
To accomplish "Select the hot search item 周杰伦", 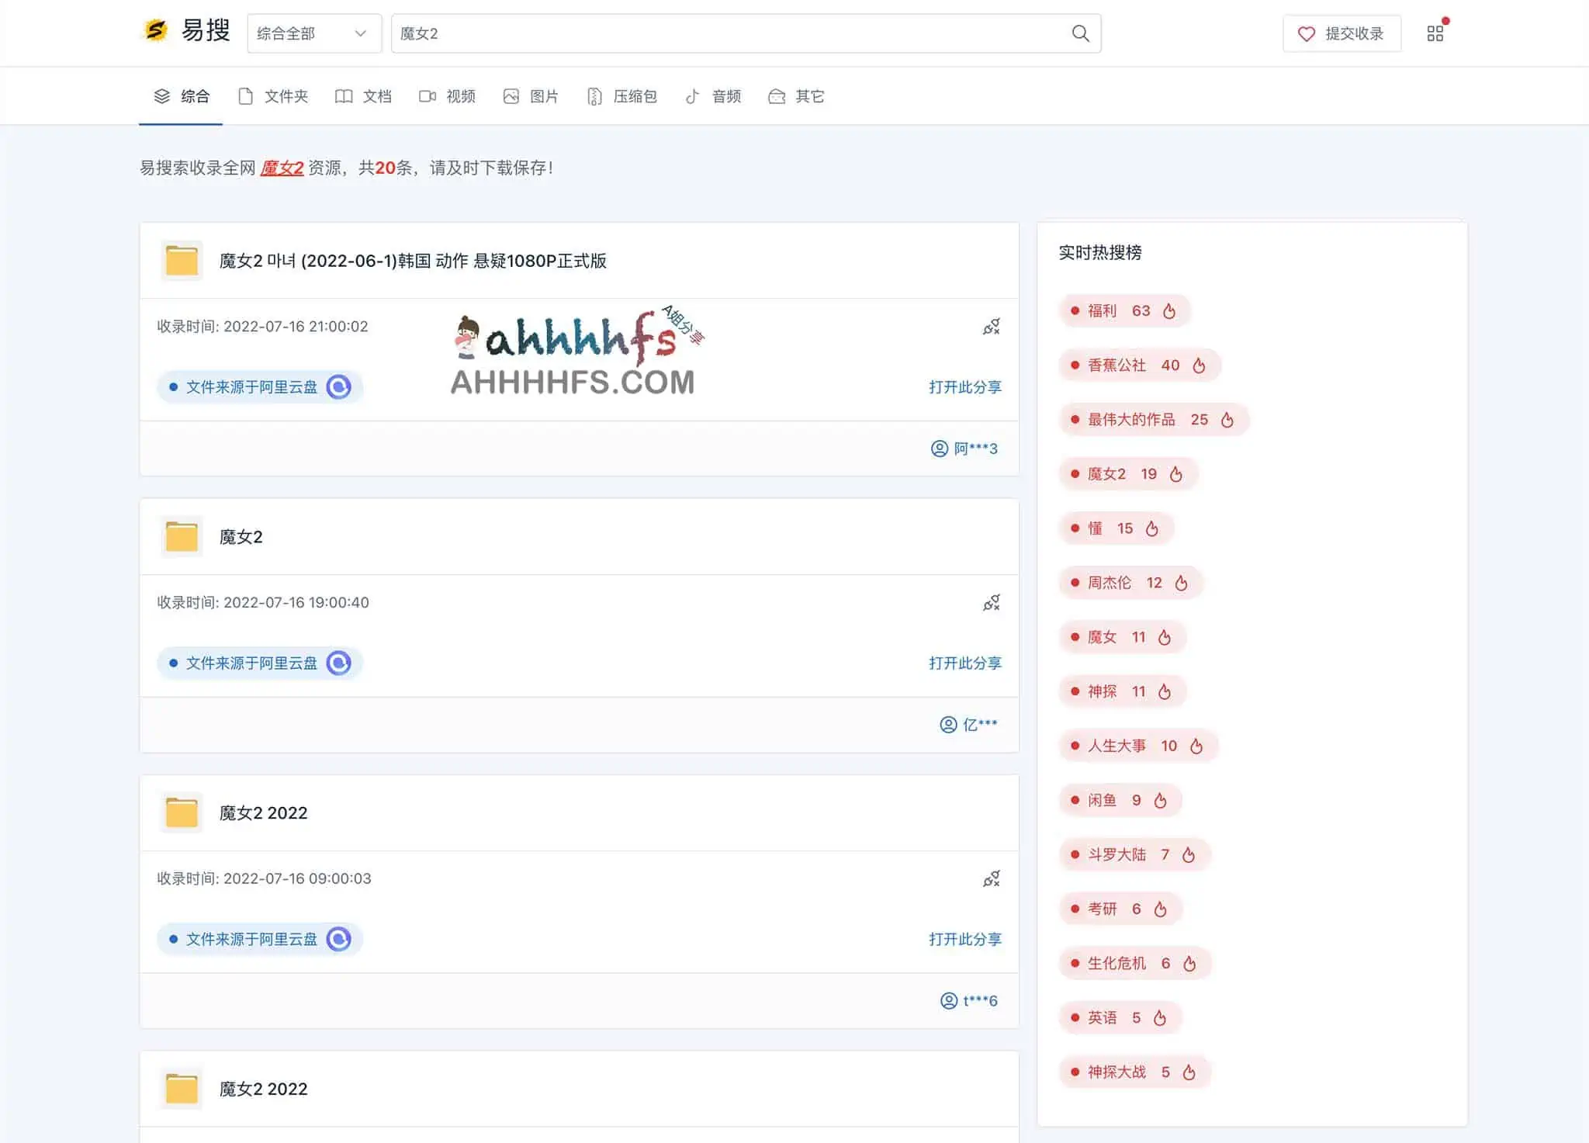I will 1109,583.
